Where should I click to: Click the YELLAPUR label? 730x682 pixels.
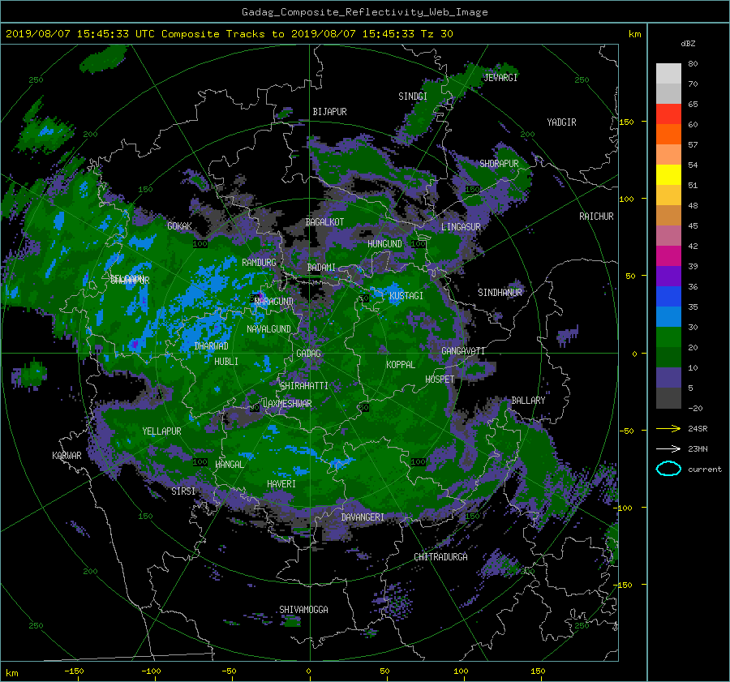[161, 431]
